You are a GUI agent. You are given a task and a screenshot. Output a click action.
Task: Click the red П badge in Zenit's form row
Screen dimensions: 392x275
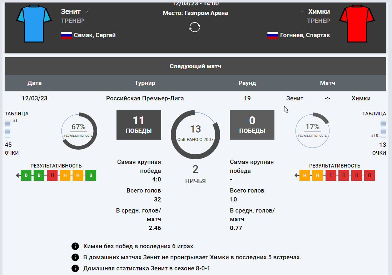click(52, 175)
